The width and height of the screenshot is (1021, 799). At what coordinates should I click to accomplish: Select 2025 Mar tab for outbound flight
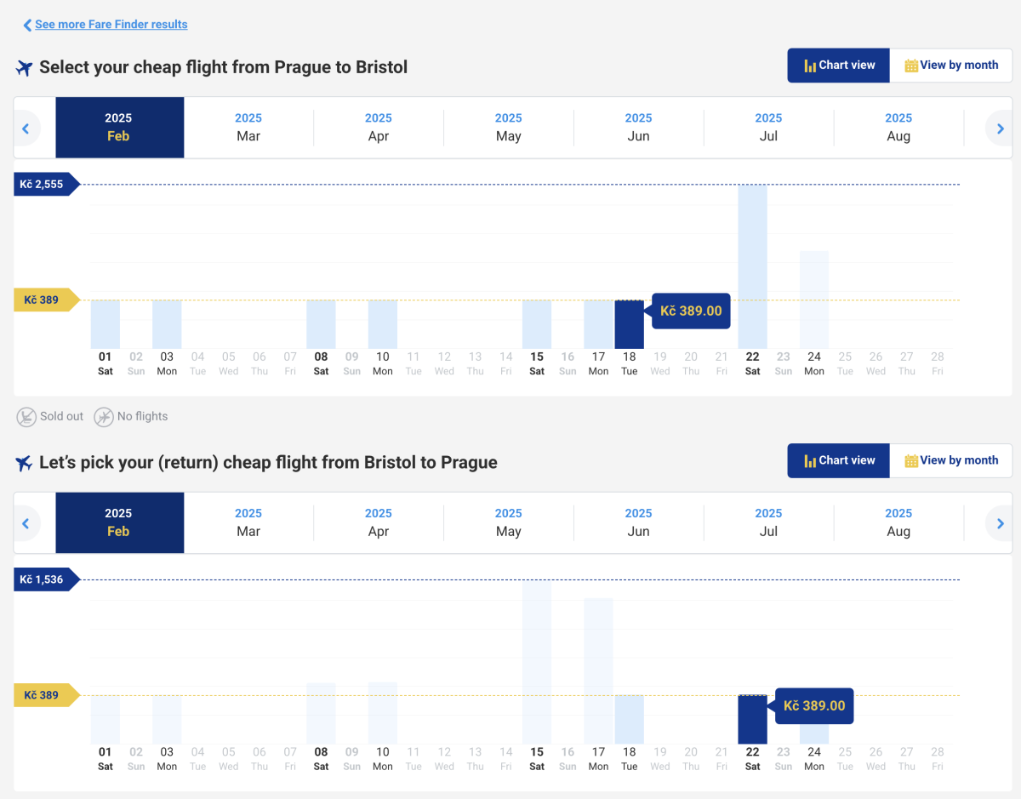pyautogui.click(x=248, y=128)
